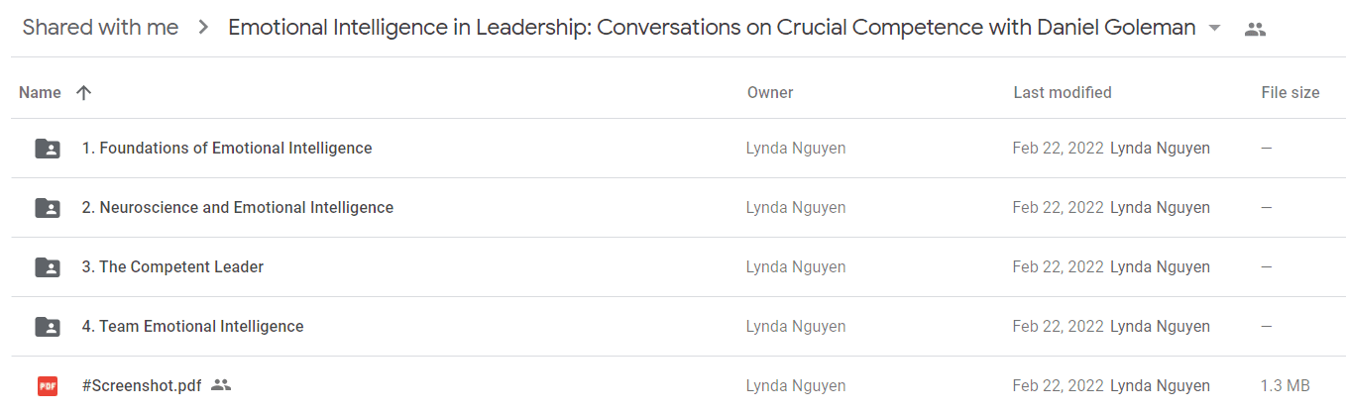Sort files by the Name column header
This screenshot has width=1346, height=412.
click(40, 92)
